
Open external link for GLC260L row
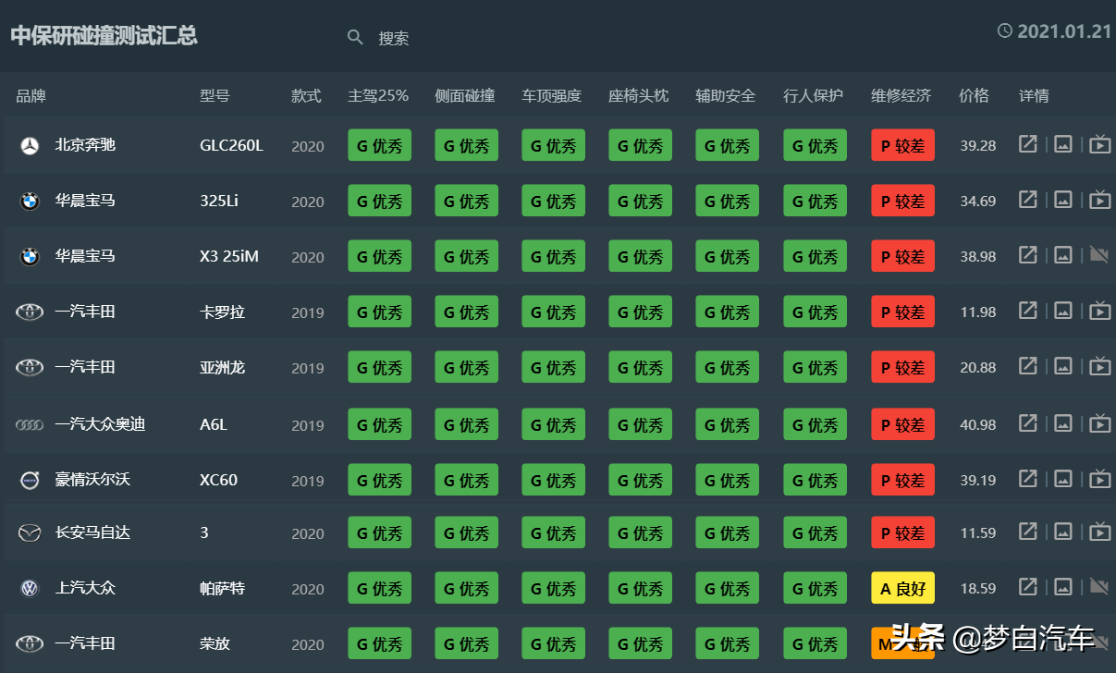pyautogui.click(x=1027, y=144)
